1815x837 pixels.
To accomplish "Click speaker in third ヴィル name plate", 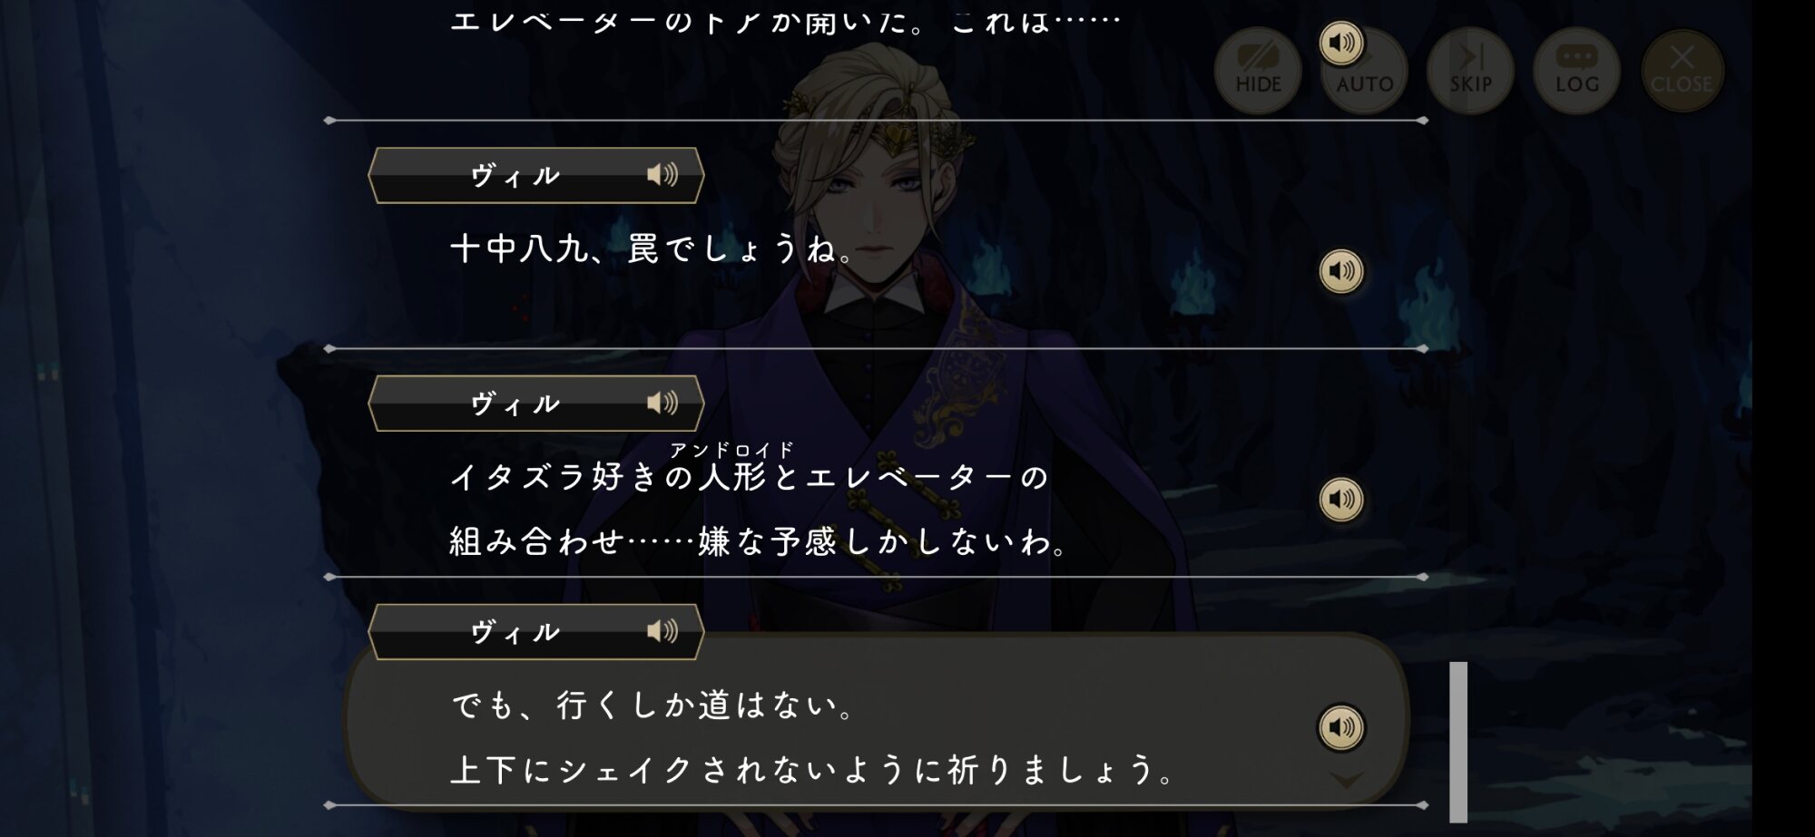I will pyautogui.click(x=662, y=631).
